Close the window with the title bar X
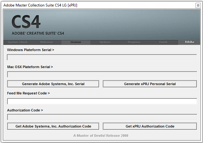The width and height of the screenshot is (203, 143). [198, 6]
